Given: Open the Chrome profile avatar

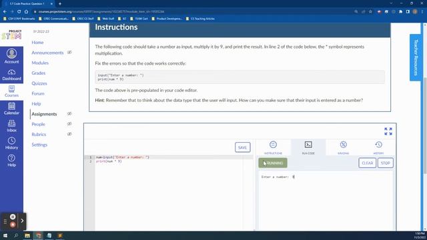Looking at the screenshot, I should 415,12.
